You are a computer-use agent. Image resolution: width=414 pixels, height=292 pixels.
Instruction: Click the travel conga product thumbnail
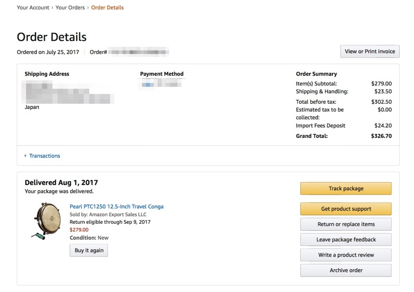(46, 221)
